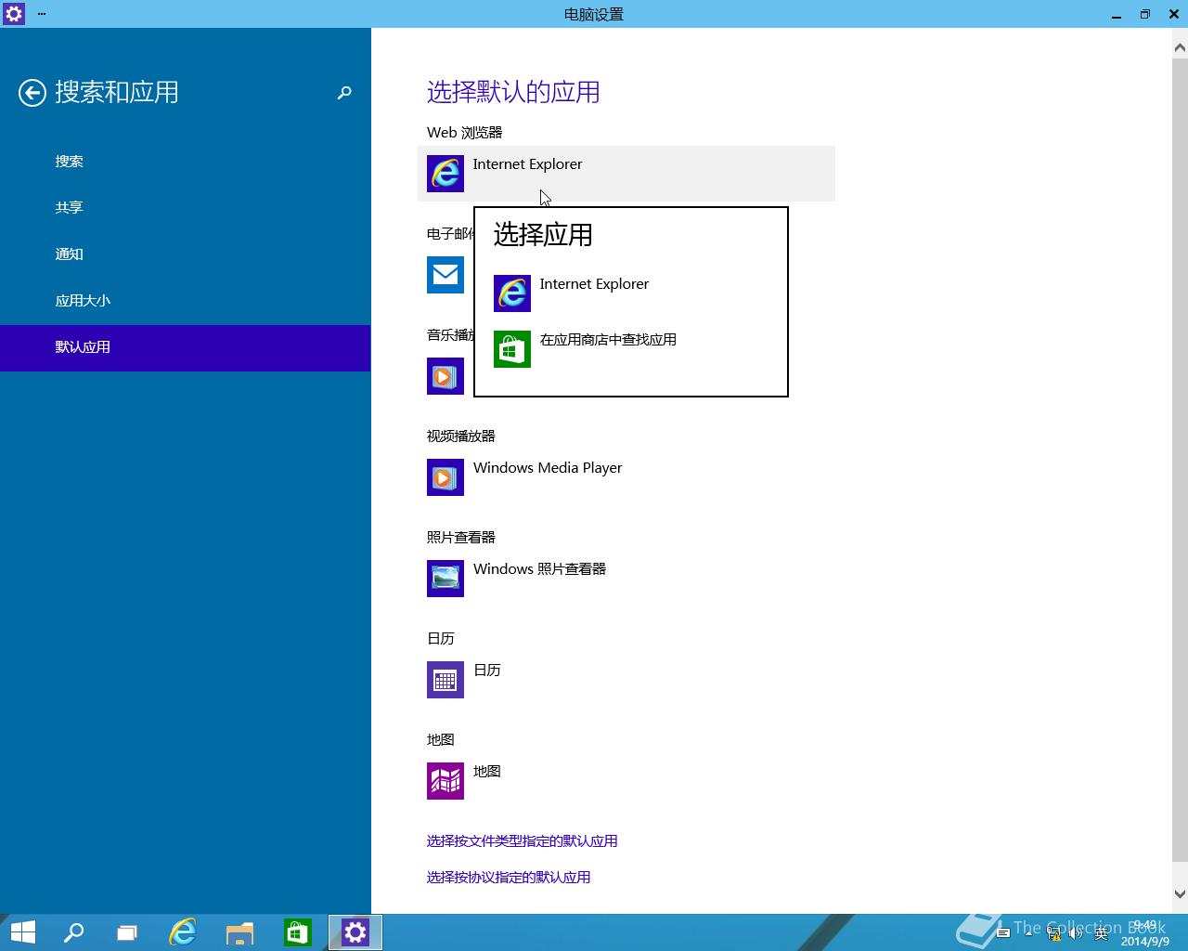
Task: Click the Windows 照片查看器 icon
Action: click(445, 579)
